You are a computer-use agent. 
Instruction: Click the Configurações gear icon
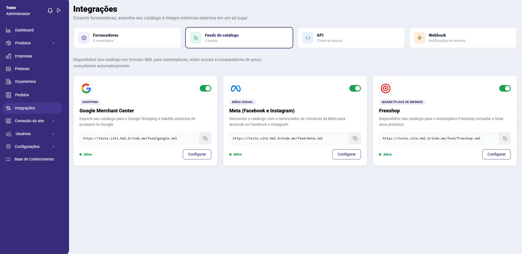8,147
